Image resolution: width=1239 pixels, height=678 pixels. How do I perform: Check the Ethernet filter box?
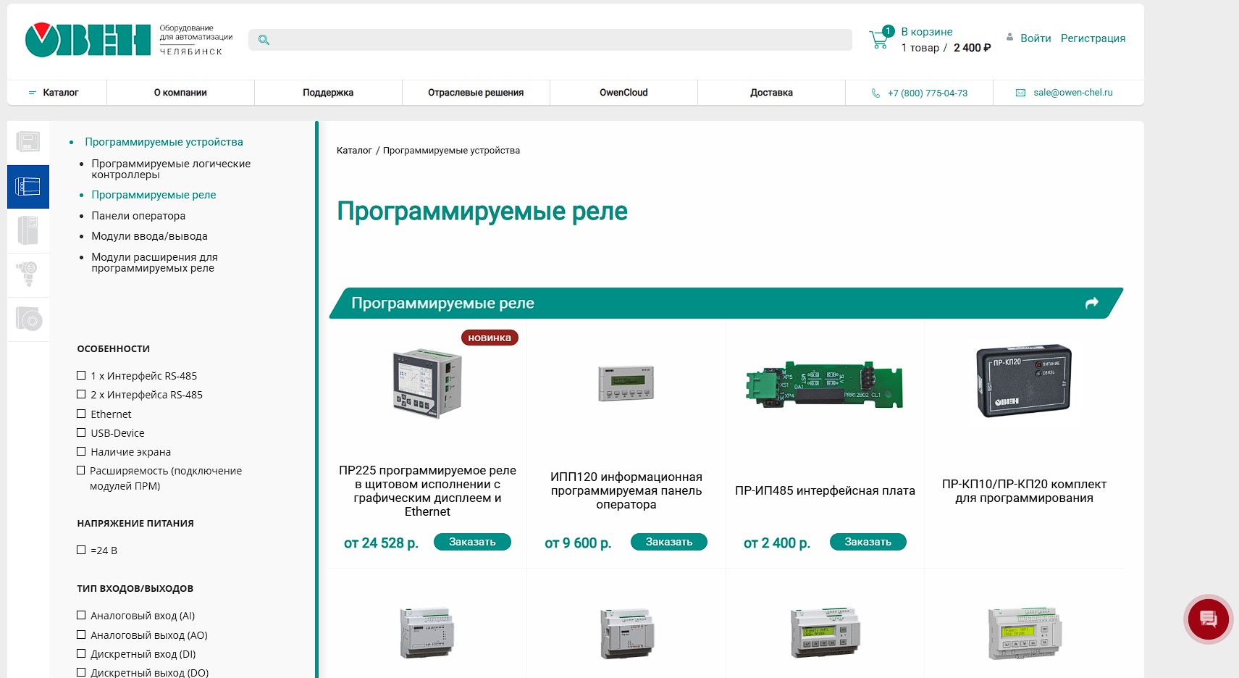tap(81, 414)
